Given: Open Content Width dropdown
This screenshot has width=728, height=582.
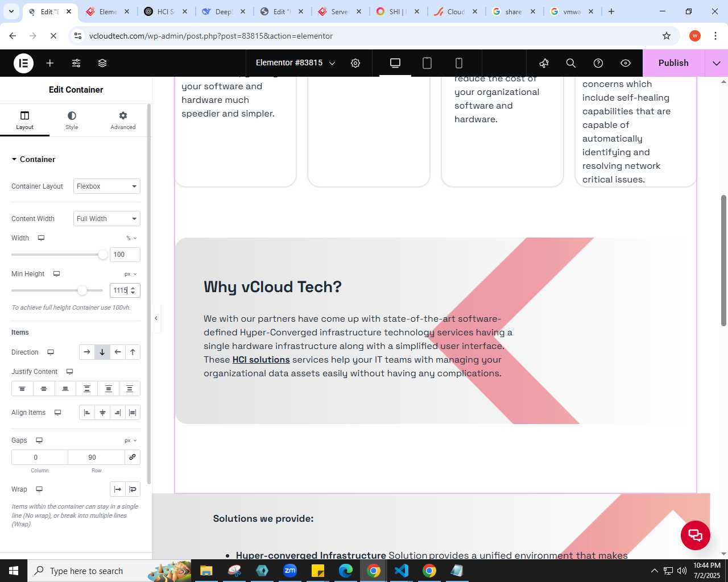Looking at the screenshot, I should point(107,219).
